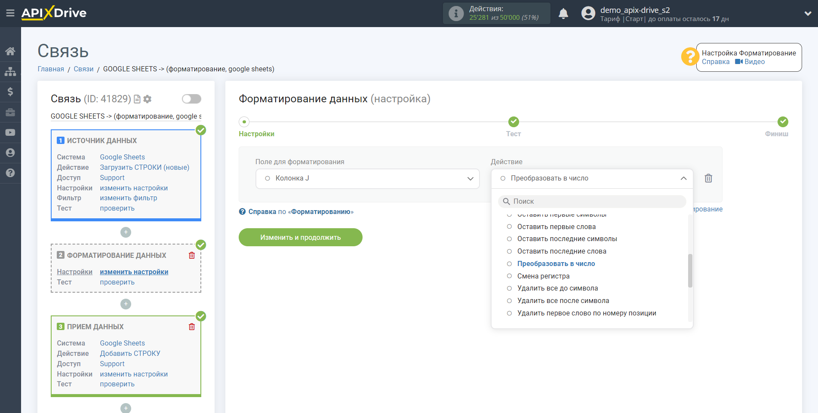Click receiver Support access link
Image resolution: width=818 pixels, height=413 pixels.
[112, 364]
